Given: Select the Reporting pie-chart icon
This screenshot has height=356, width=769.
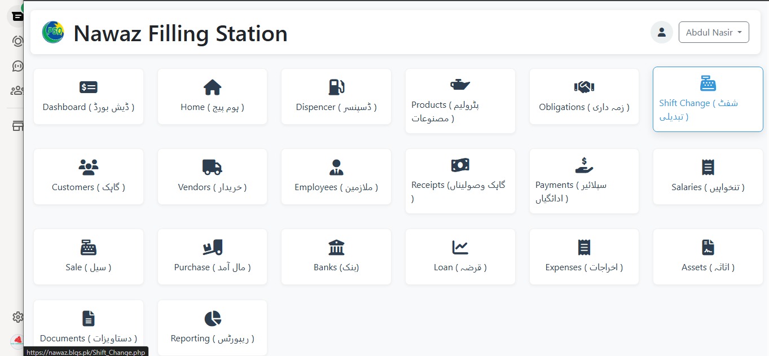Looking at the screenshot, I should [212, 318].
